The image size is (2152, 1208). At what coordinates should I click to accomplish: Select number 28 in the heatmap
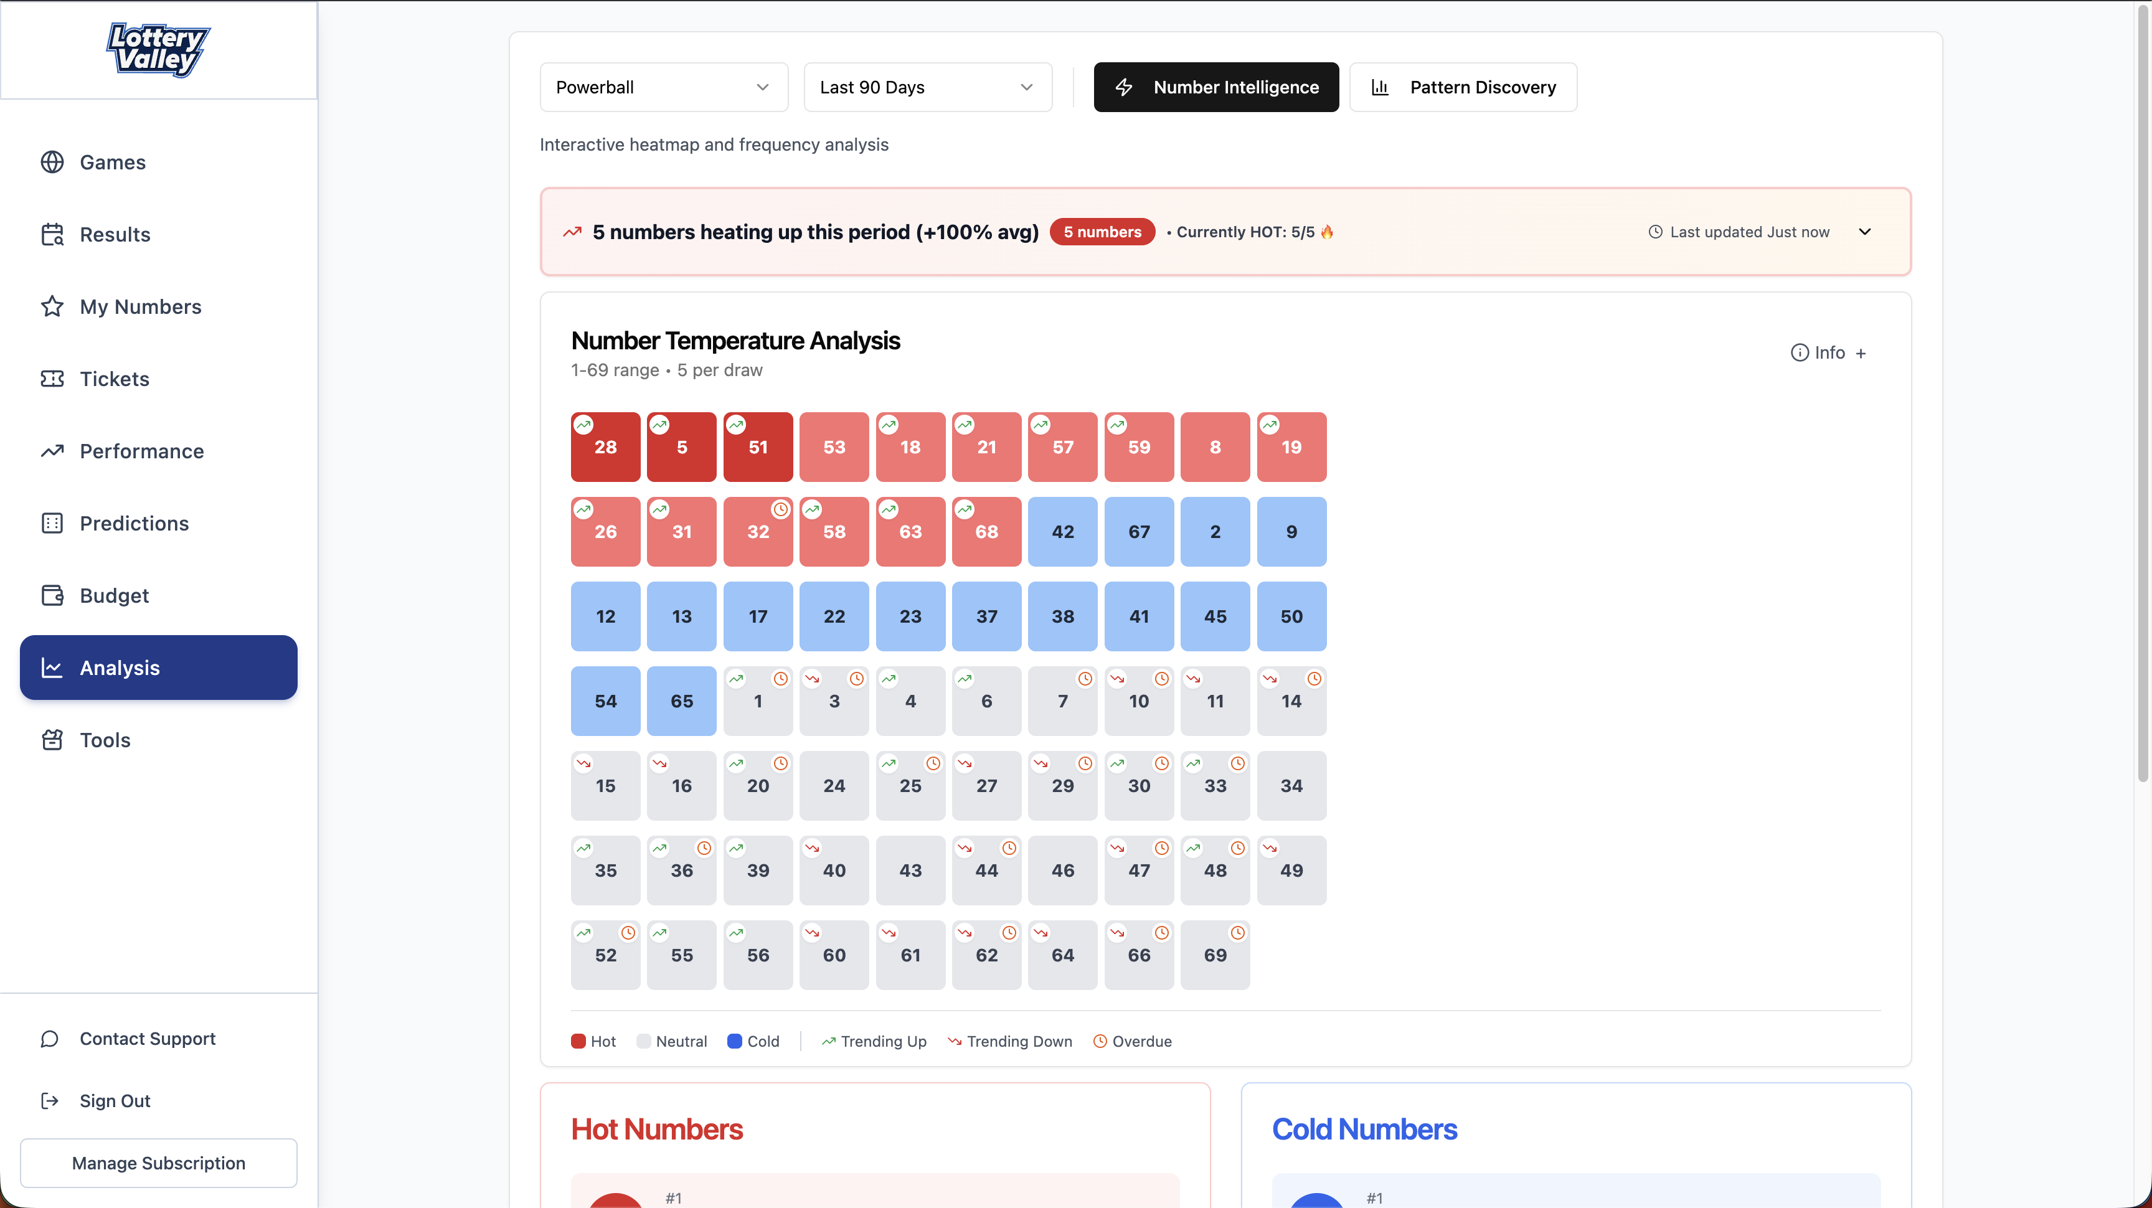tap(605, 447)
